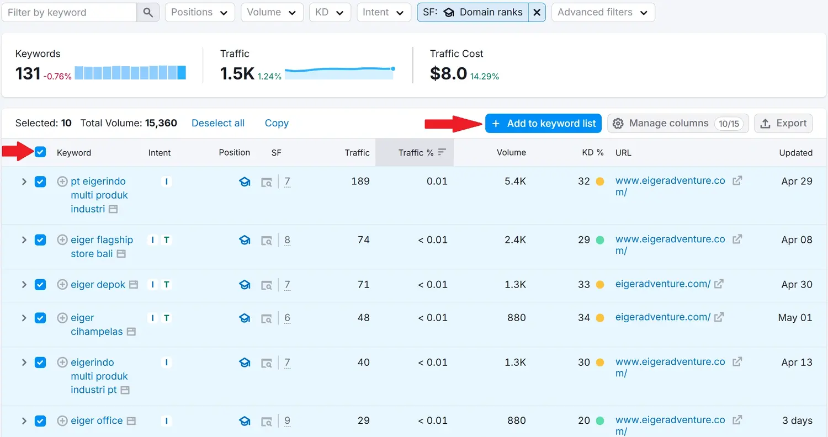Open eigeradventure.com/ URL in eiger cihampelas row
This screenshot has height=437, width=828.
pyautogui.click(x=663, y=317)
